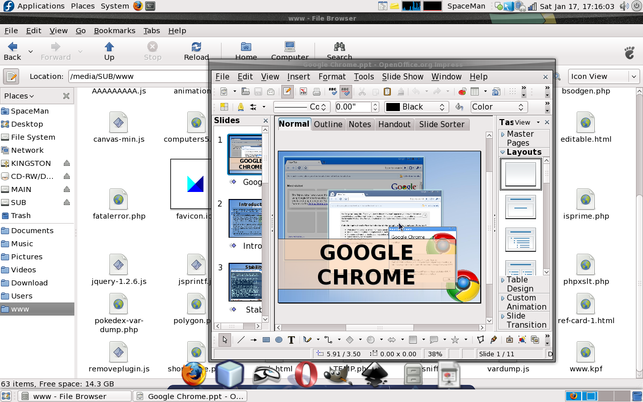
Task: Open the Applications menu in top panel
Action: 41,6
